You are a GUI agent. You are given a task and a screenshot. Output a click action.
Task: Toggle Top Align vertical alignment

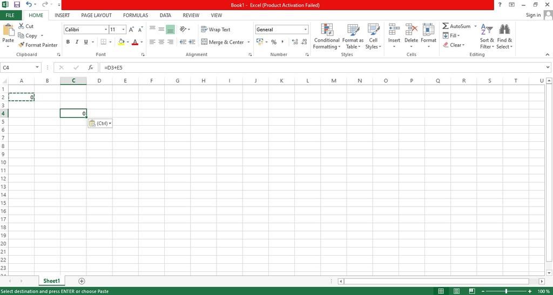152,29
